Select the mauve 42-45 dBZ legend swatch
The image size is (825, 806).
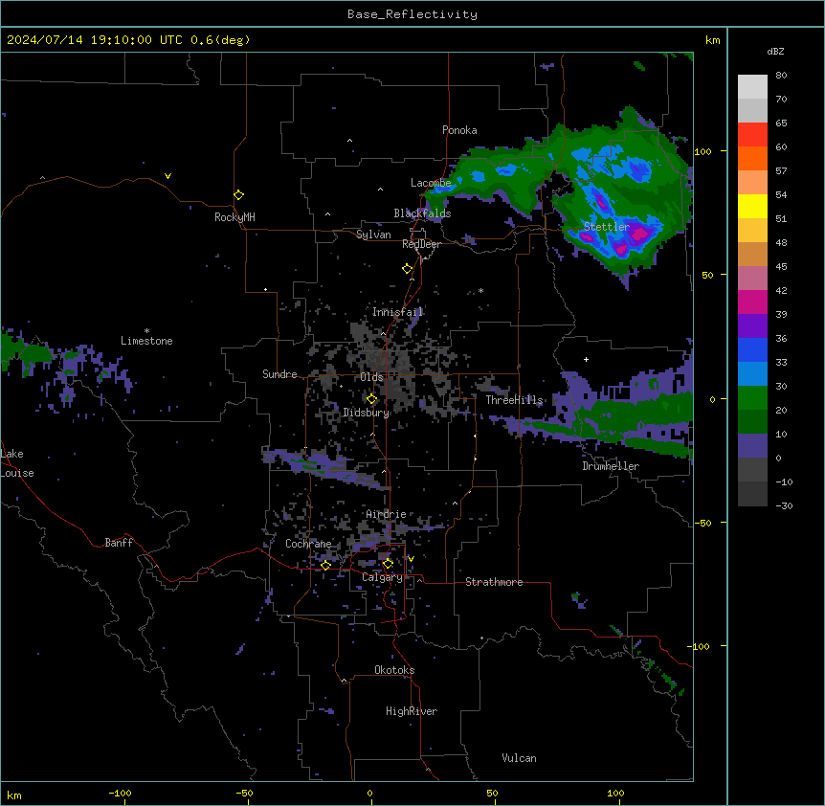coord(752,279)
